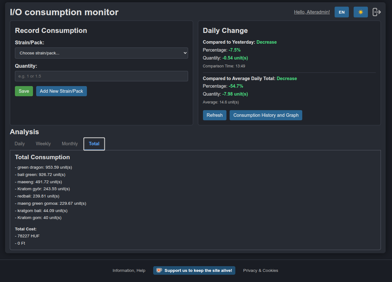Open Information, Help footer link
Viewport: 392px width, 282px height.
pos(129,270)
